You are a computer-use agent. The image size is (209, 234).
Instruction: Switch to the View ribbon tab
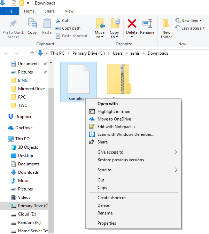tap(69, 11)
